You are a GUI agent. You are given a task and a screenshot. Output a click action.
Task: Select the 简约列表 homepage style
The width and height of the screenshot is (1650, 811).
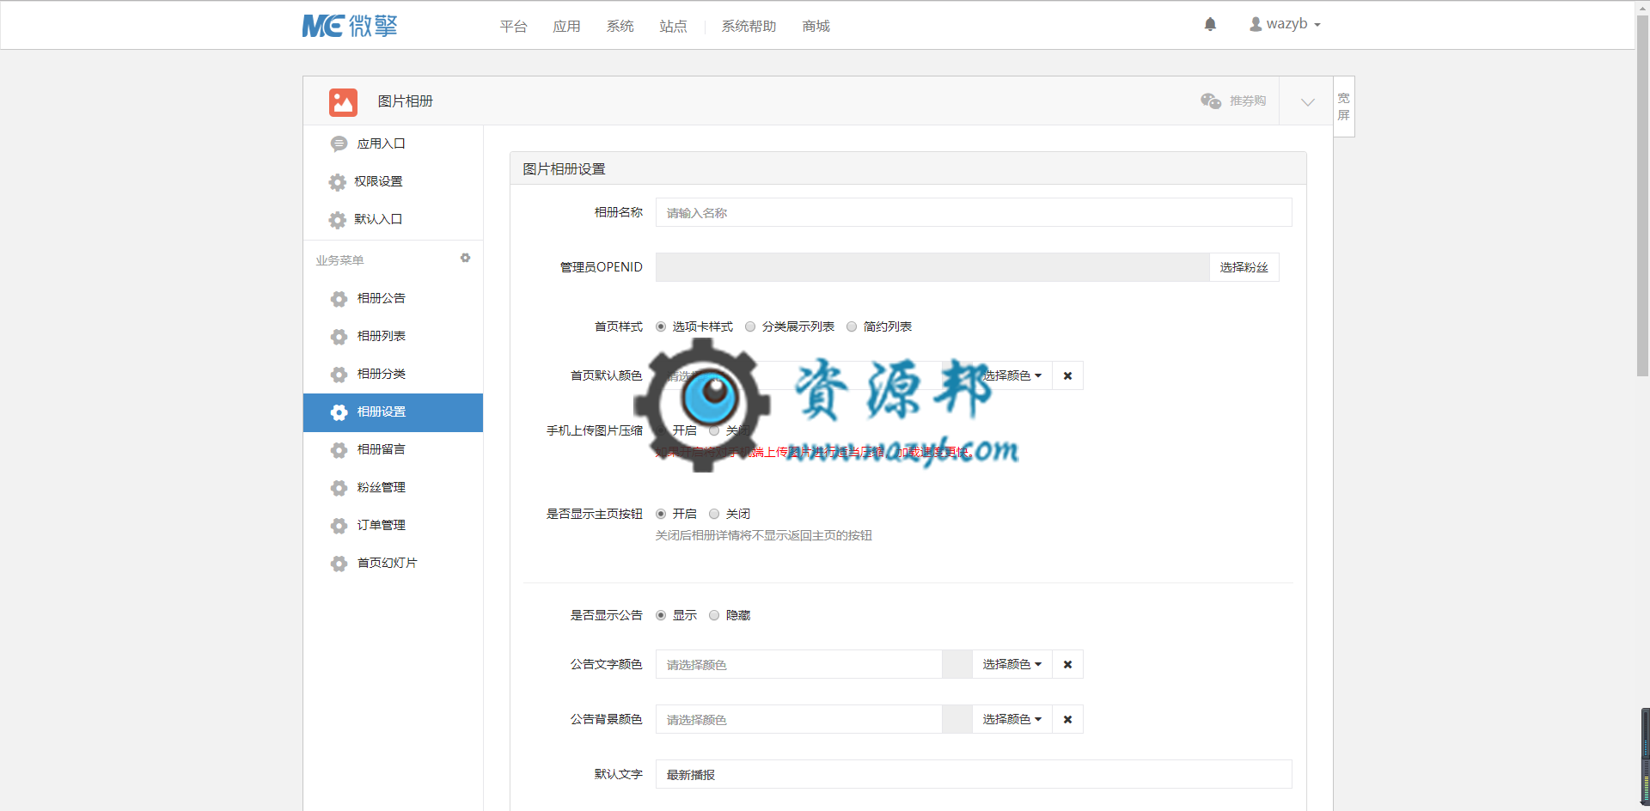[x=852, y=326]
